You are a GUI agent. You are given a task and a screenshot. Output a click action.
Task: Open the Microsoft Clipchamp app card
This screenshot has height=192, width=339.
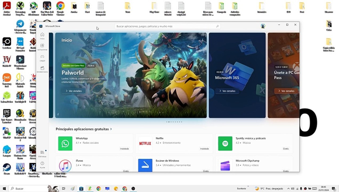pos(254,164)
